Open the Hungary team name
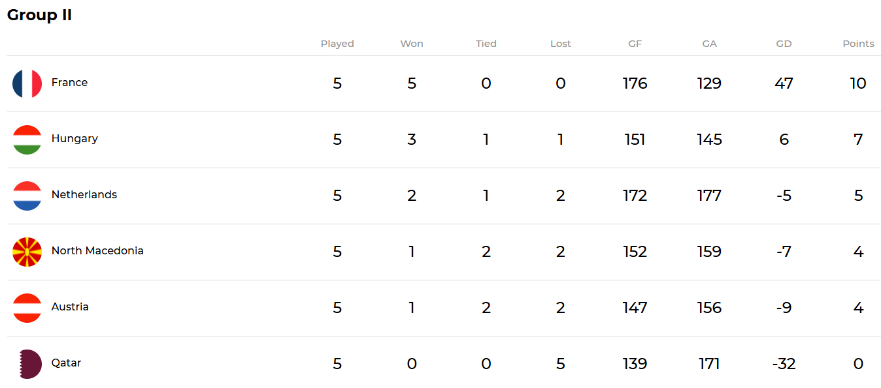Screen dimensions: 881x388 (75, 139)
